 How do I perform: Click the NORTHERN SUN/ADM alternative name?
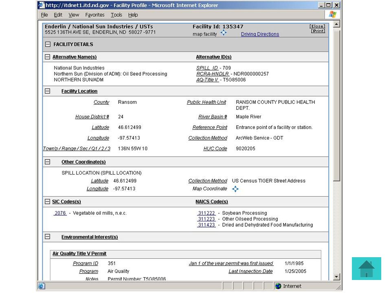pos(79,80)
